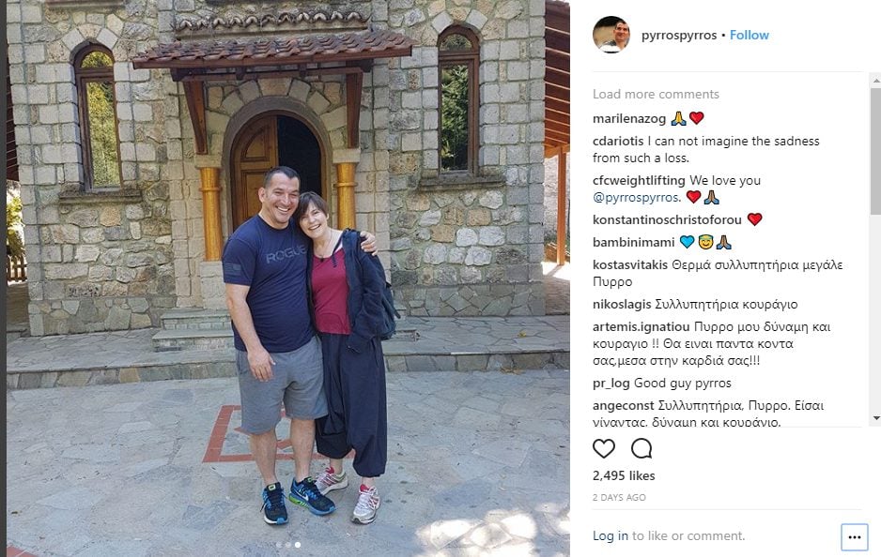The image size is (881, 557).
Task: Visit commenter kostasvitakis profile
Action: point(630,264)
